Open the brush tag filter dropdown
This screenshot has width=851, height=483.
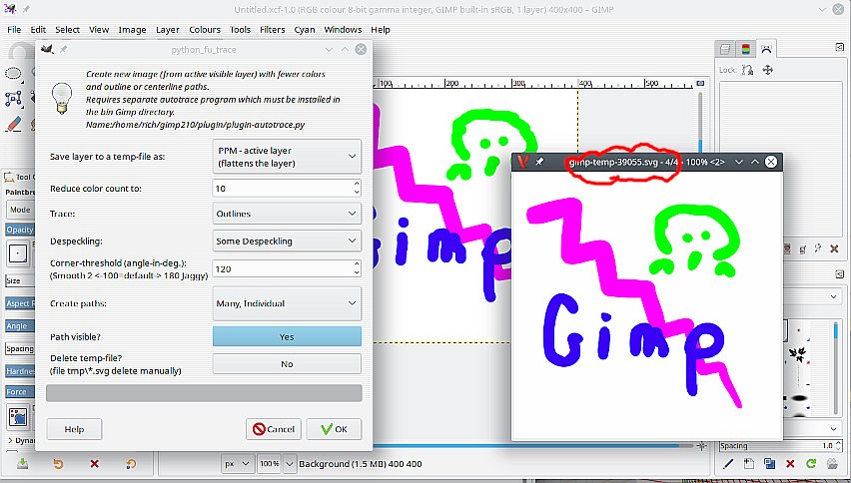point(834,296)
